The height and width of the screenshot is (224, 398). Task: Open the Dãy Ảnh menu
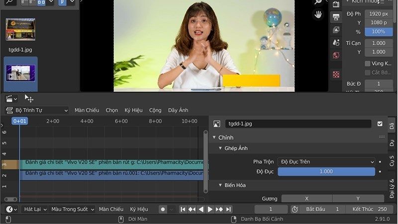point(178,110)
